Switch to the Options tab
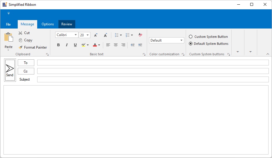 click(x=48, y=24)
